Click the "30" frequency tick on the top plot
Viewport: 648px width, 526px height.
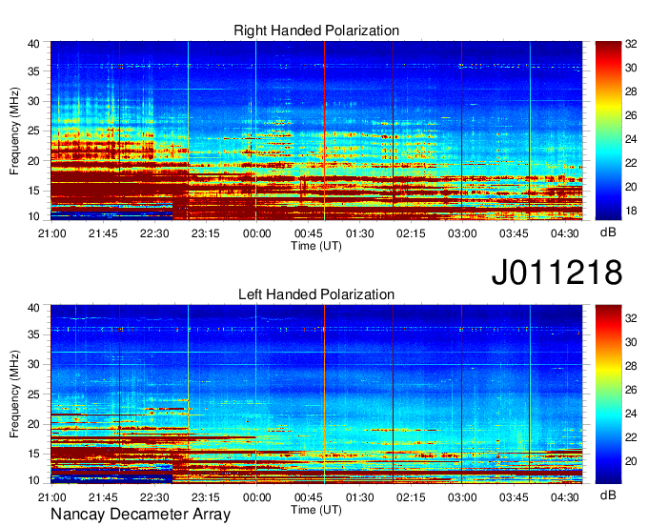coord(33,101)
